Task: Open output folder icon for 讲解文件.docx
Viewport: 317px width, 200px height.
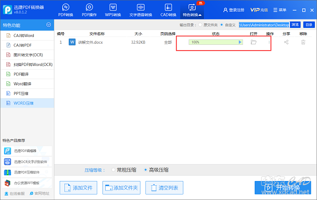Action: click(x=254, y=42)
